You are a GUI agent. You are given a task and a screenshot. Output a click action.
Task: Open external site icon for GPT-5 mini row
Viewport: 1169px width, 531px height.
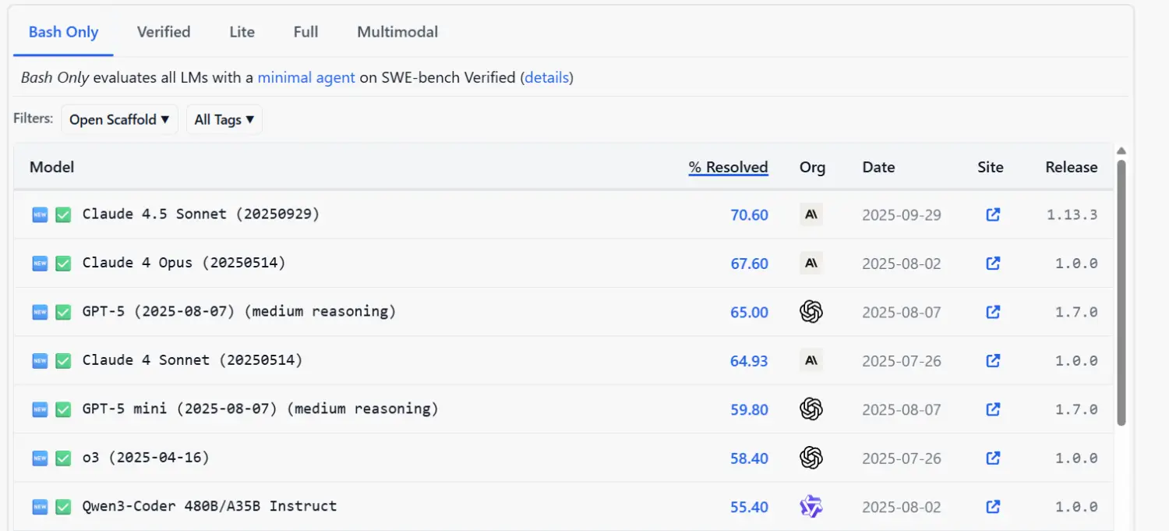point(993,409)
